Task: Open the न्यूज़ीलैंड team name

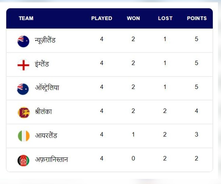Action: [45, 41]
